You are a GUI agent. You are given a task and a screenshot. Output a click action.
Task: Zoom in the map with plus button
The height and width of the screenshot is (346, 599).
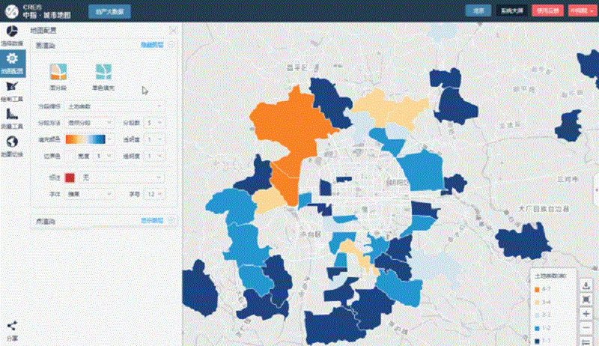586,314
